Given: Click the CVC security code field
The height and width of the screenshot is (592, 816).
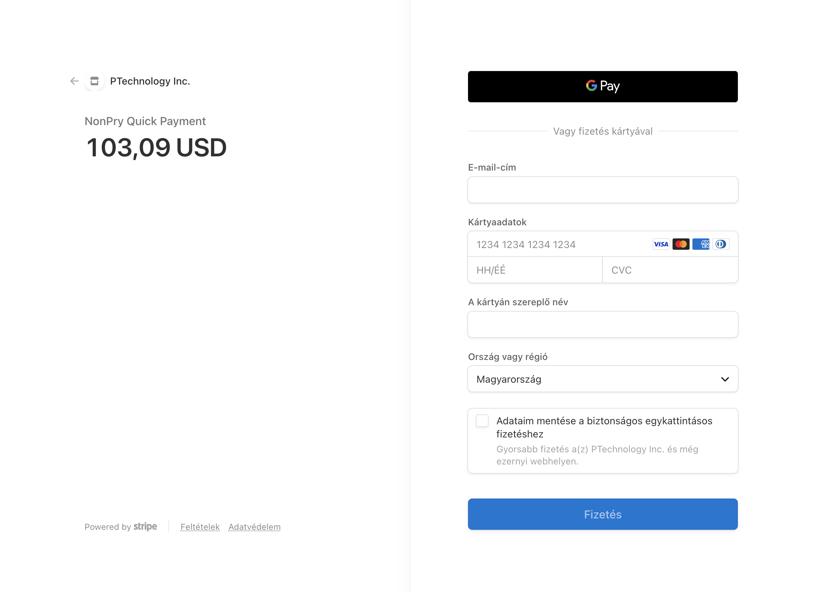Looking at the screenshot, I should point(670,270).
